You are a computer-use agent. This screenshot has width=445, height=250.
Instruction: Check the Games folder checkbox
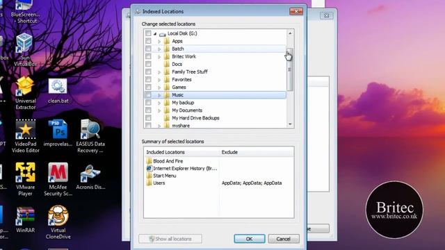[x=148, y=87]
